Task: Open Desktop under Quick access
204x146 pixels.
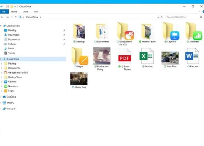Action: pyautogui.click(x=12, y=30)
